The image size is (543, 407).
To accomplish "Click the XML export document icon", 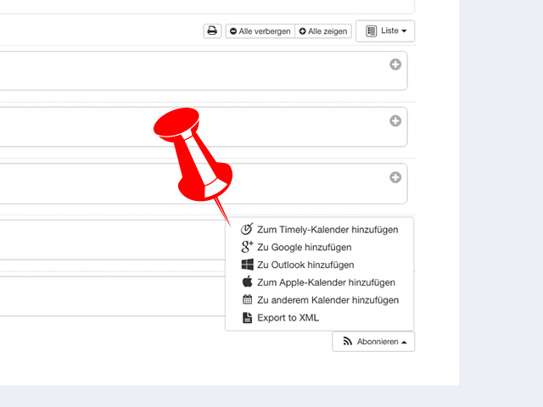I will (247, 317).
